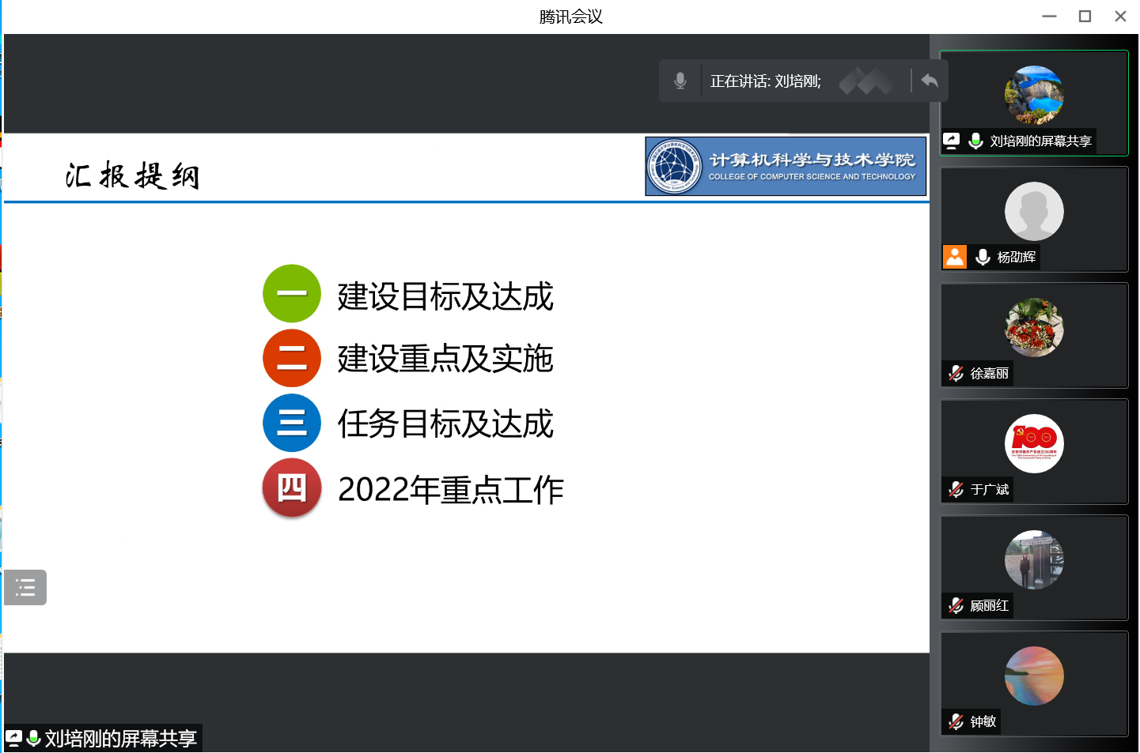Click the college logo banner on the slide
The image size is (1140, 753).
coord(786,167)
